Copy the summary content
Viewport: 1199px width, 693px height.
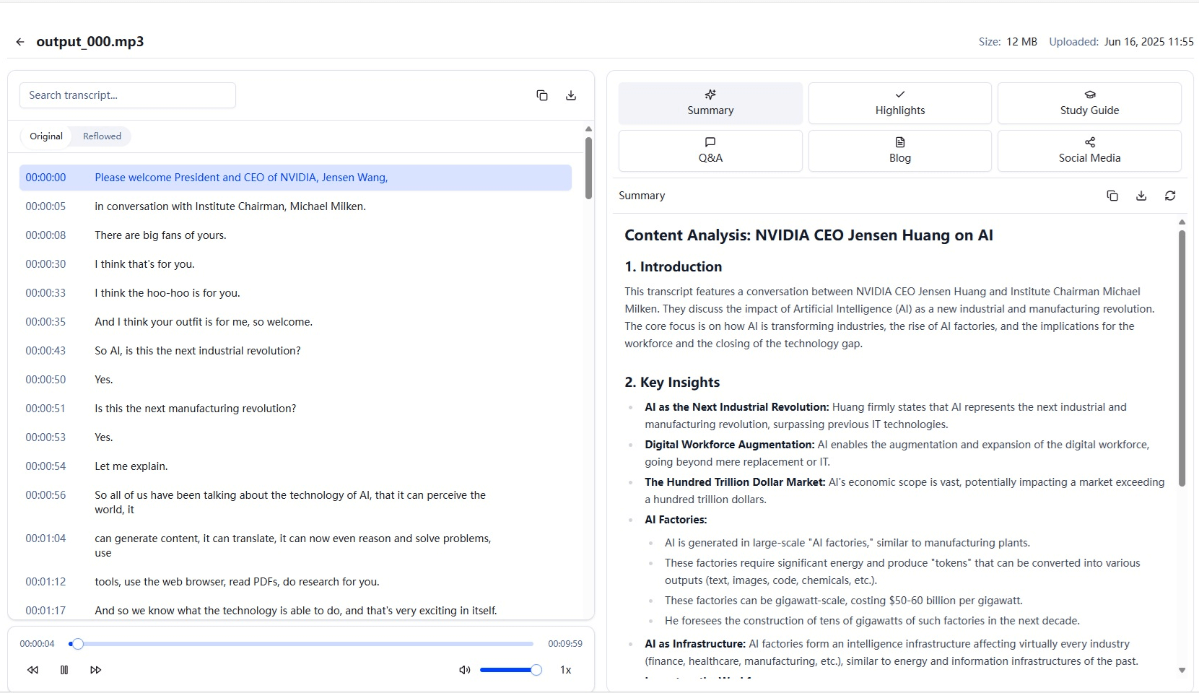[x=1112, y=196]
